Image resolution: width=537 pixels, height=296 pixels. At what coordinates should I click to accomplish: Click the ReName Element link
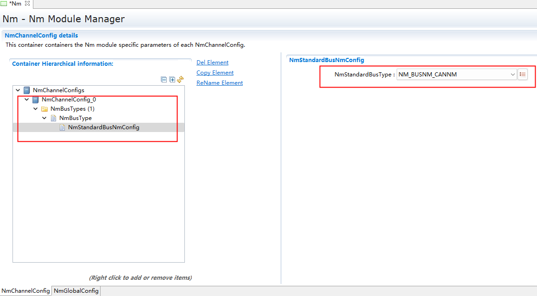pos(219,83)
